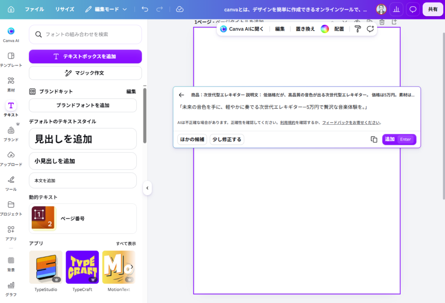Open フィードバックをお寄せください link
This screenshot has height=303, width=445.
(x=351, y=123)
